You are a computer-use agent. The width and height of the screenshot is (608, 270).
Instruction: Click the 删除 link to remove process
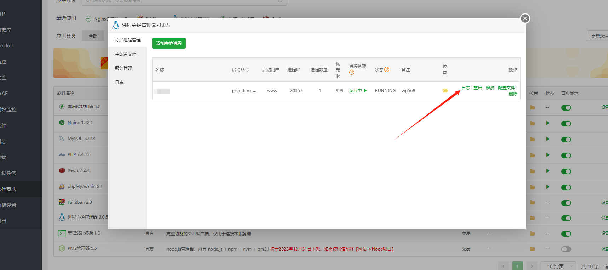(513, 94)
